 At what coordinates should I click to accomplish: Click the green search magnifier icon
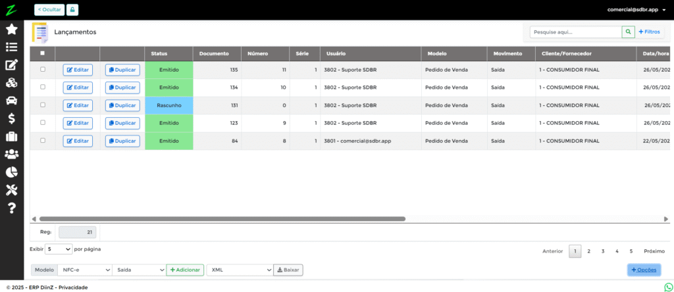(x=628, y=32)
